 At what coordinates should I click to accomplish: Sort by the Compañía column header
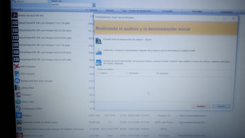click(167, 11)
